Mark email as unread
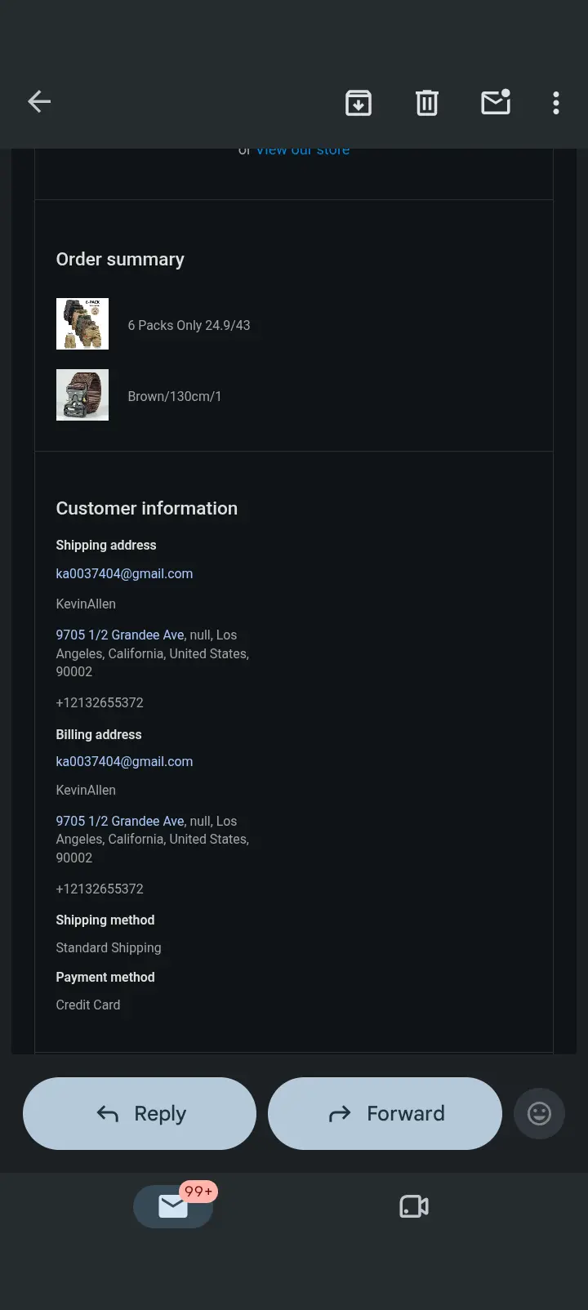 [x=496, y=102]
